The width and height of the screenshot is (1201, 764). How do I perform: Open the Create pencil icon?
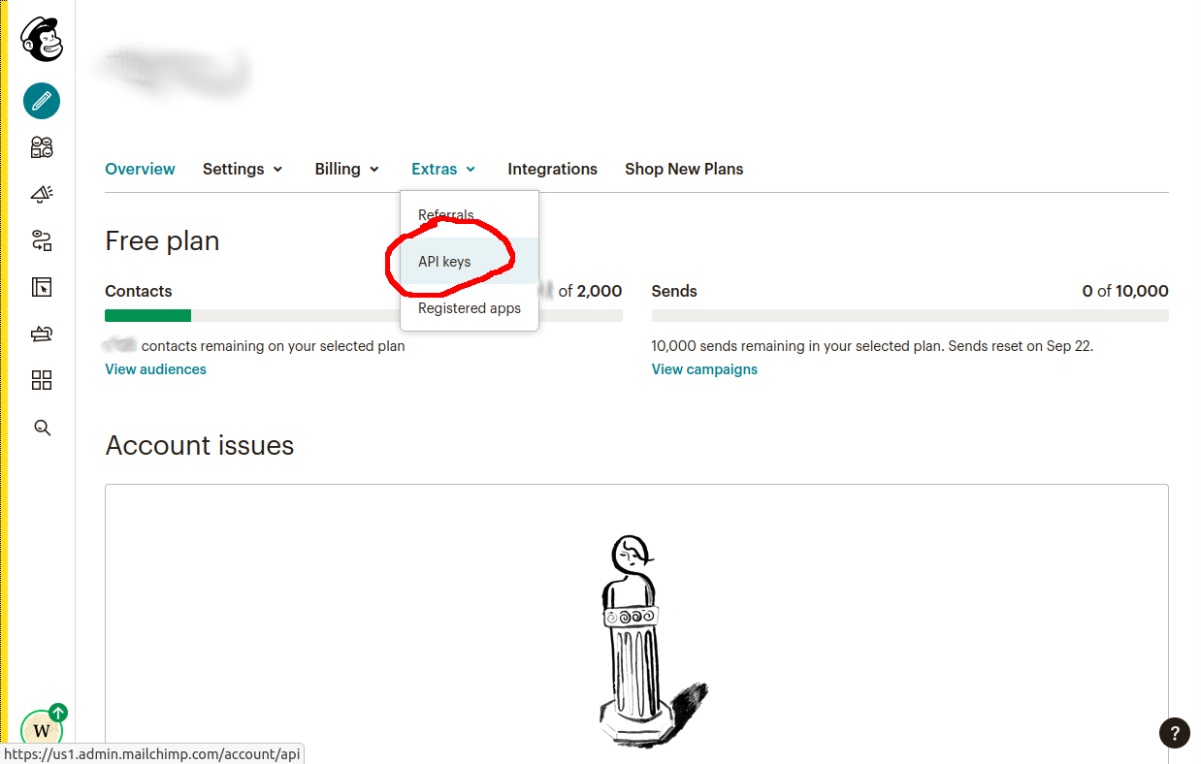point(42,101)
